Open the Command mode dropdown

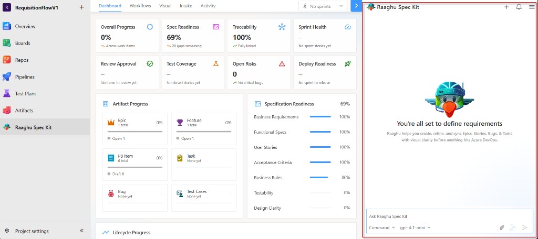coord(381,227)
